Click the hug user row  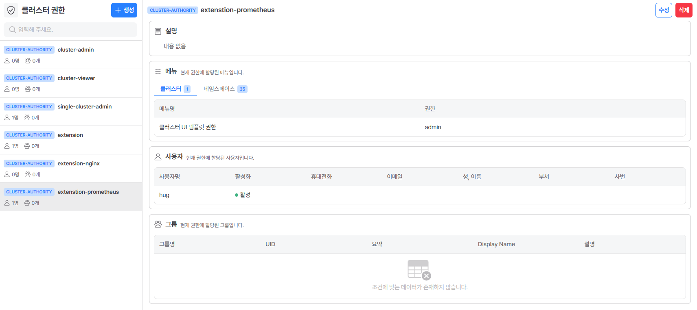[420, 195]
